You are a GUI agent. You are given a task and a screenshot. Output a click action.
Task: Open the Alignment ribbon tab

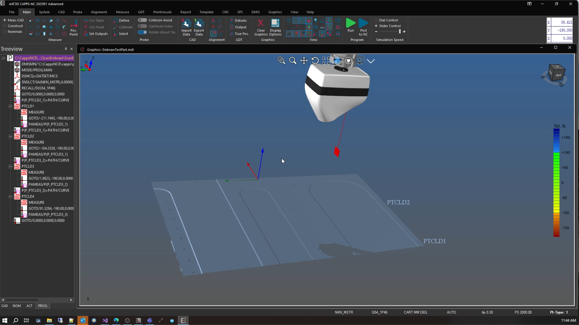click(99, 12)
